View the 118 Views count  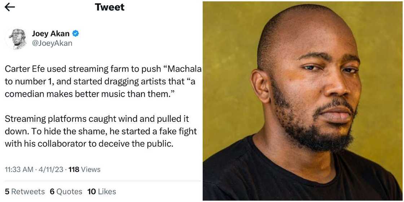84,169
